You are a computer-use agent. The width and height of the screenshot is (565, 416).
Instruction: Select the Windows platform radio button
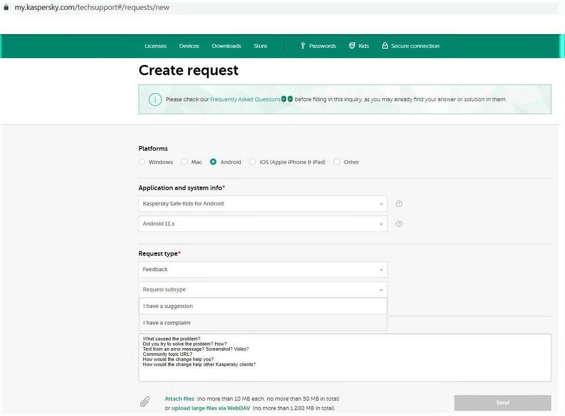click(x=142, y=162)
